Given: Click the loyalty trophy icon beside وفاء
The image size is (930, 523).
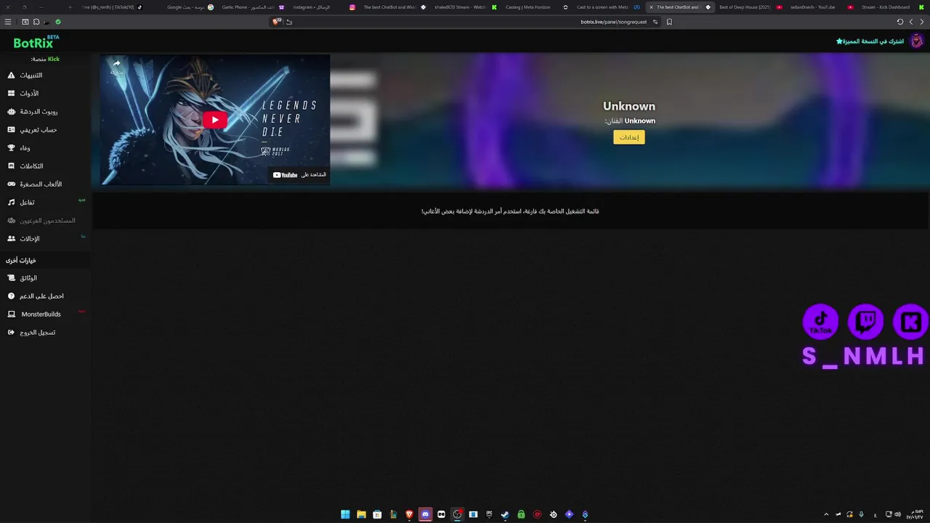Looking at the screenshot, I should (x=11, y=148).
